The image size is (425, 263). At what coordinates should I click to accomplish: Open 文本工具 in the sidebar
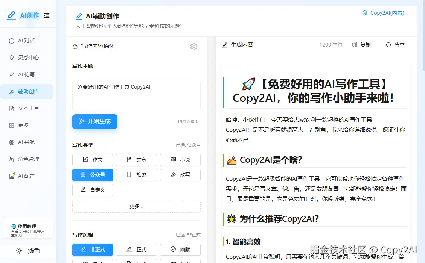coord(27,108)
